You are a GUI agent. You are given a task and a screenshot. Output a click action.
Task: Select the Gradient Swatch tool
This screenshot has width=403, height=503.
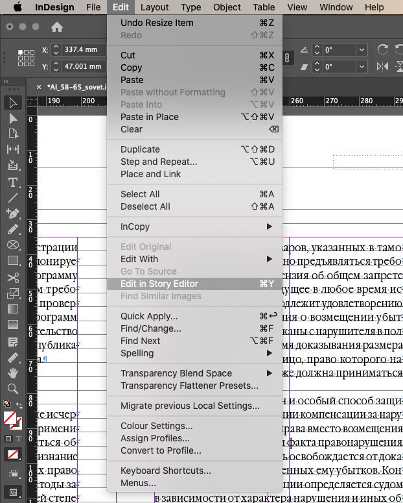point(13,308)
